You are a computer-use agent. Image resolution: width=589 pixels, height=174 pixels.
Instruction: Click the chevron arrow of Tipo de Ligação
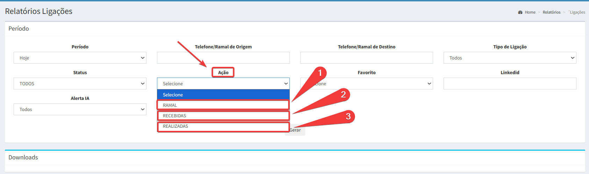pyautogui.click(x=573, y=58)
